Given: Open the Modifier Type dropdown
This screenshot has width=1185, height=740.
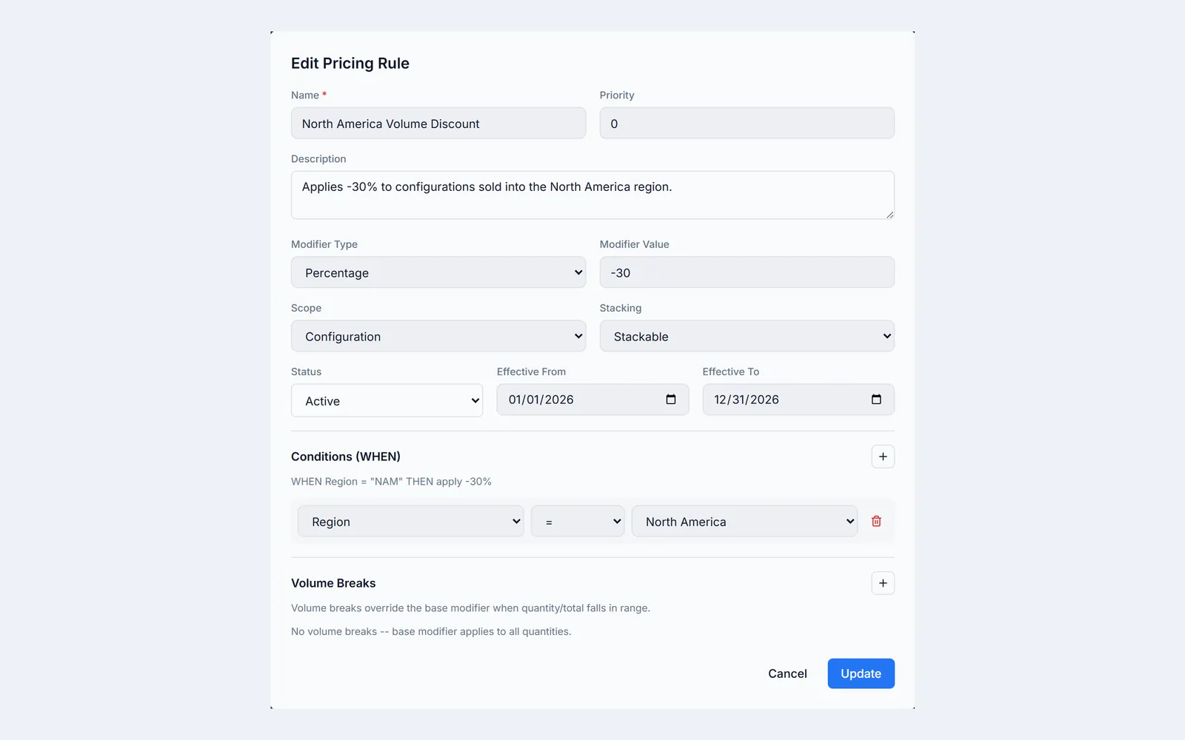Looking at the screenshot, I should point(438,272).
